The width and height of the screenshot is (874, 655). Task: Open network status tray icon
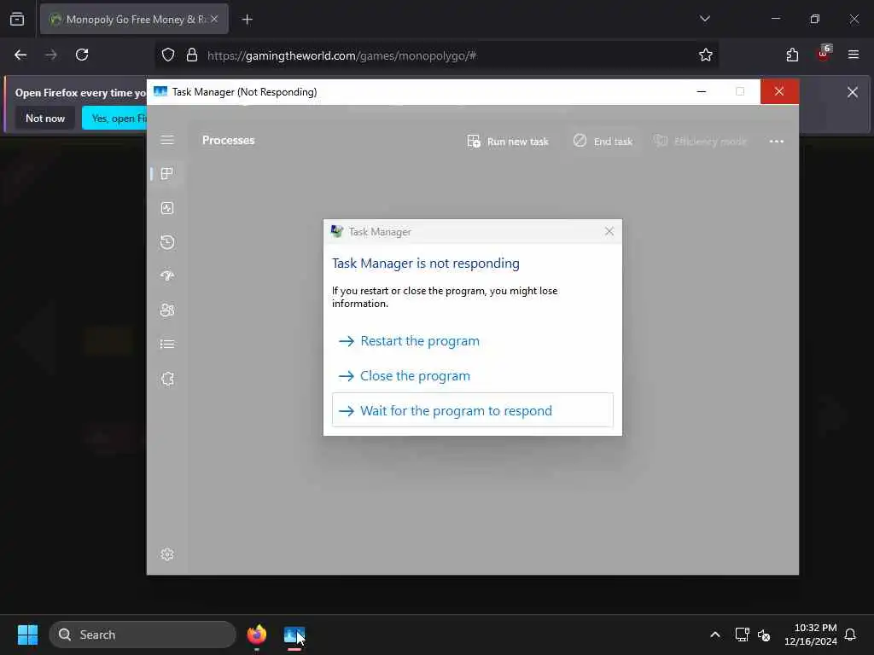742,635
